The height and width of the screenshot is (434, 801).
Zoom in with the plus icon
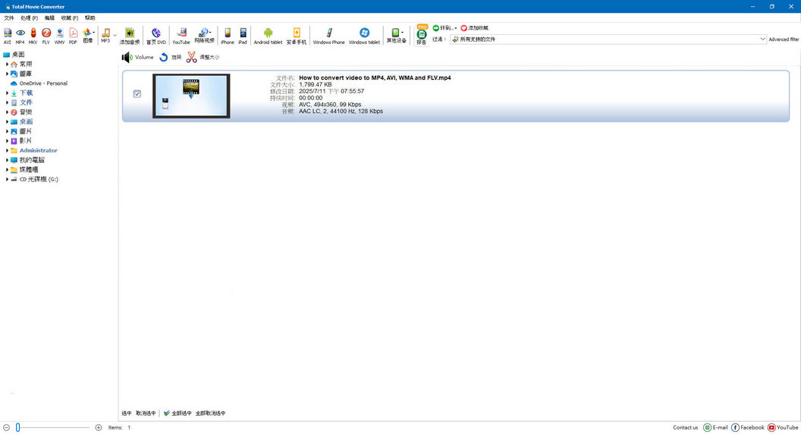(99, 427)
